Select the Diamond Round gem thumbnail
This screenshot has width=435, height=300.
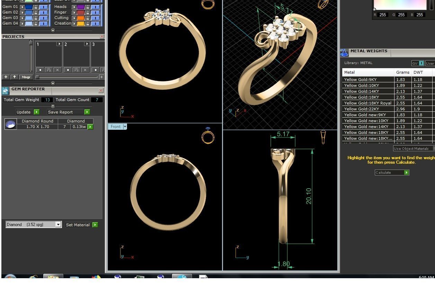click(11, 124)
